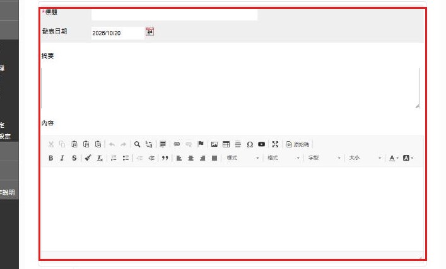Click the 標題 title input field

pyautogui.click(x=174, y=14)
